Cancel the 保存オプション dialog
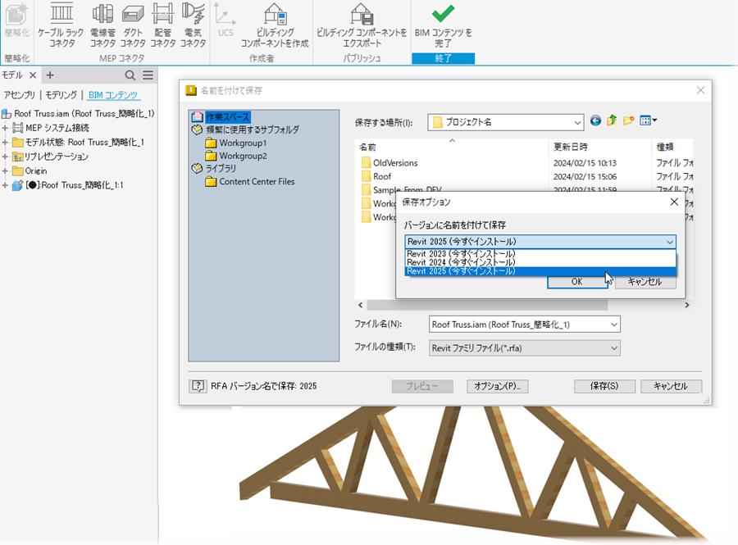Viewport: 738px width, 545px height. click(x=645, y=282)
